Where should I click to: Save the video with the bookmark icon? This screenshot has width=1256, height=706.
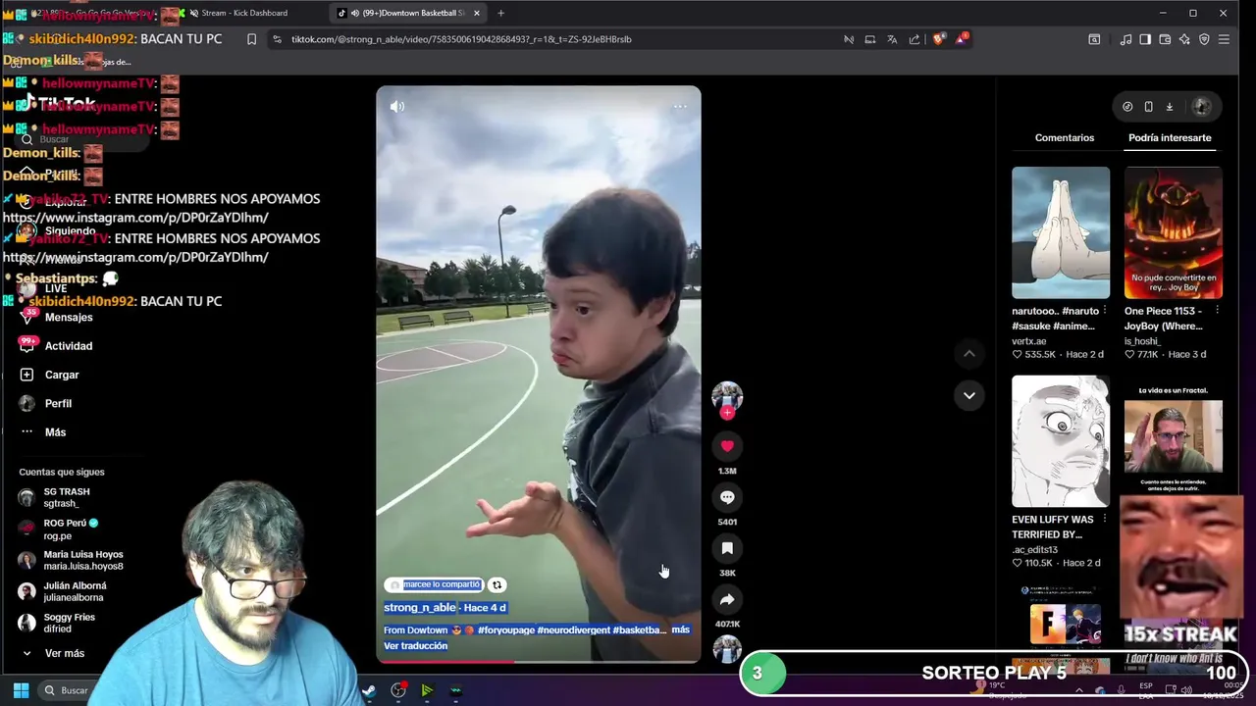point(727,548)
